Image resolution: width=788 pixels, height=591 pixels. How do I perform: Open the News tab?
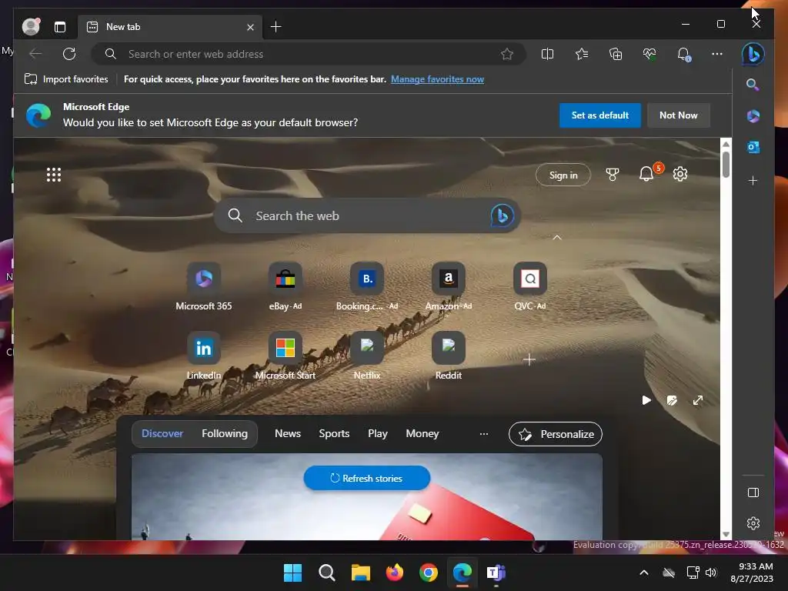click(x=288, y=433)
